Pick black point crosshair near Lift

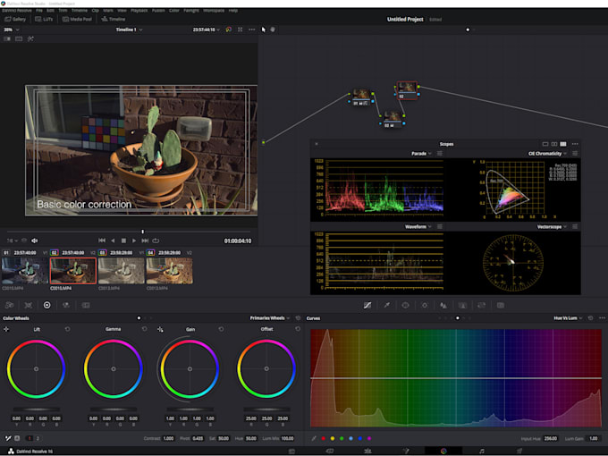pyautogui.click(x=6, y=329)
